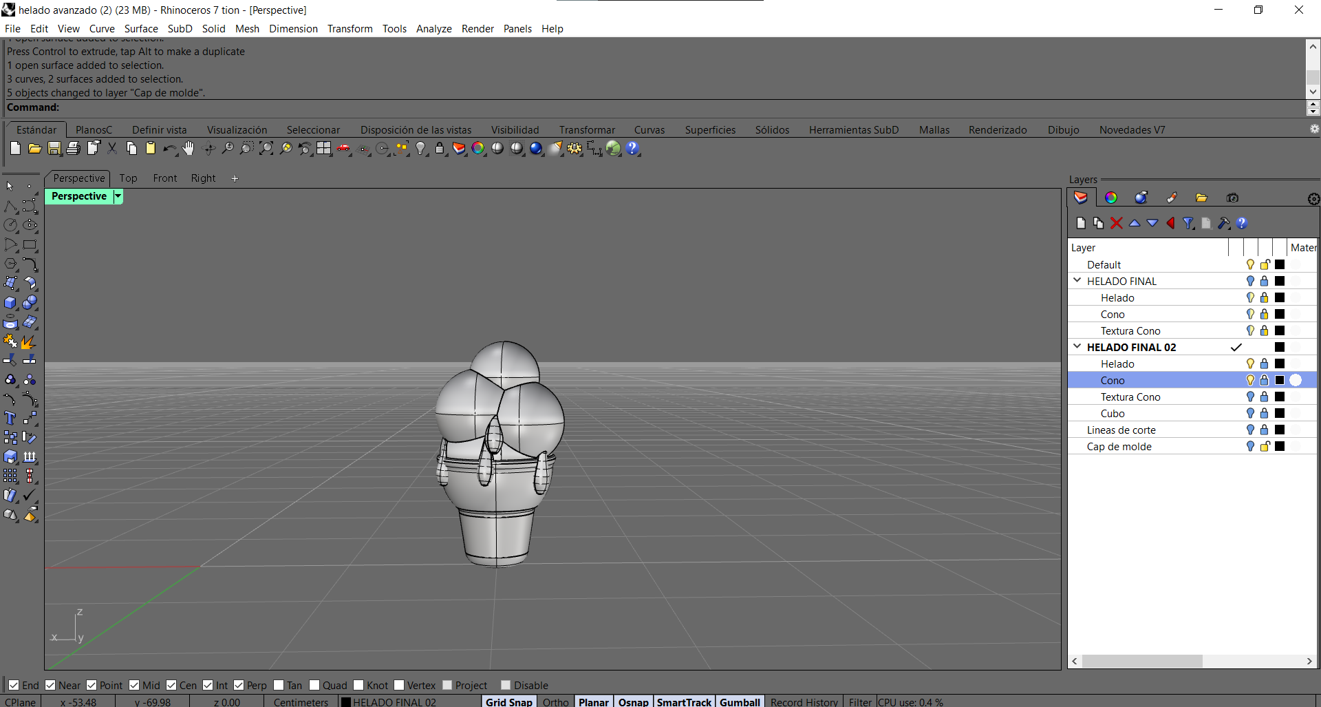This screenshot has height=707, width=1321.
Task: Click the Print icon in the toolbar
Action: click(x=73, y=148)
